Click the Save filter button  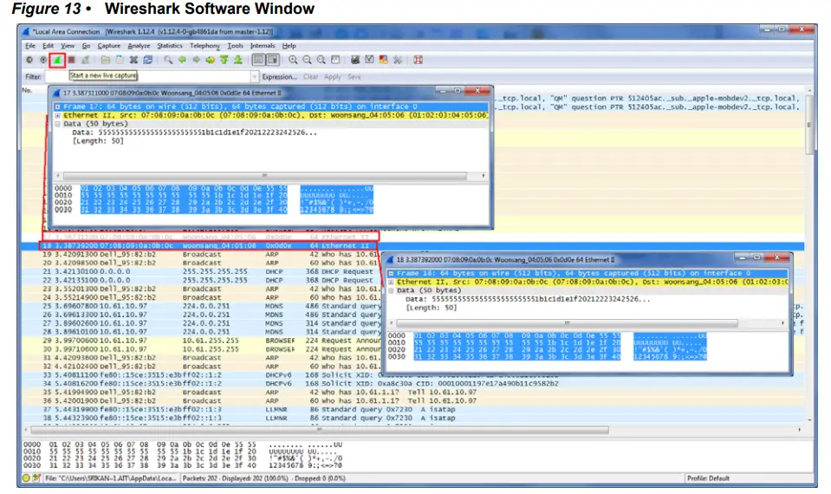click(354, 77)
